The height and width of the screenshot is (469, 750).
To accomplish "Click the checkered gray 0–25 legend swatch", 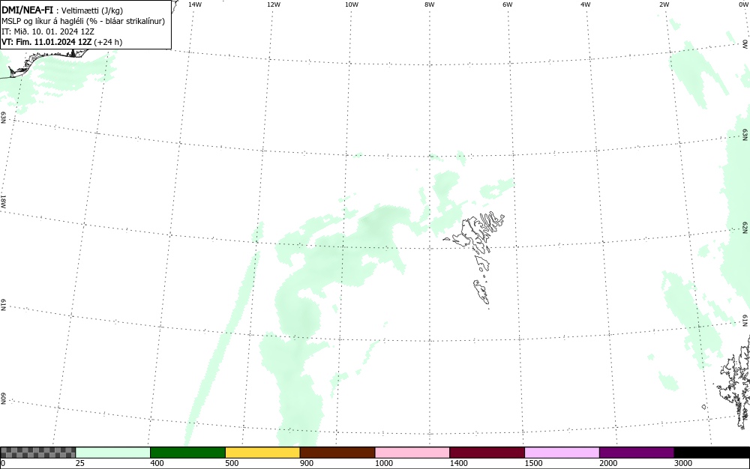I will click(37, 453).
